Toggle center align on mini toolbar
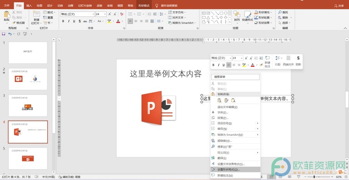This screenshot has height=180, width=349. (x=234, y=65)
